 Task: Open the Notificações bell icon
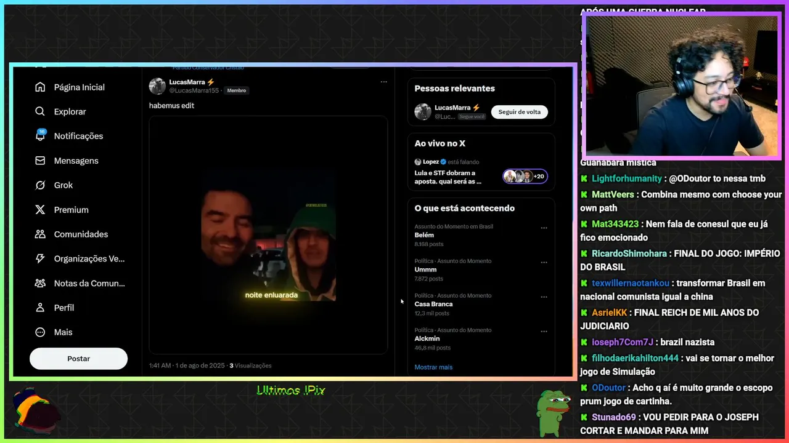[40, 136]
